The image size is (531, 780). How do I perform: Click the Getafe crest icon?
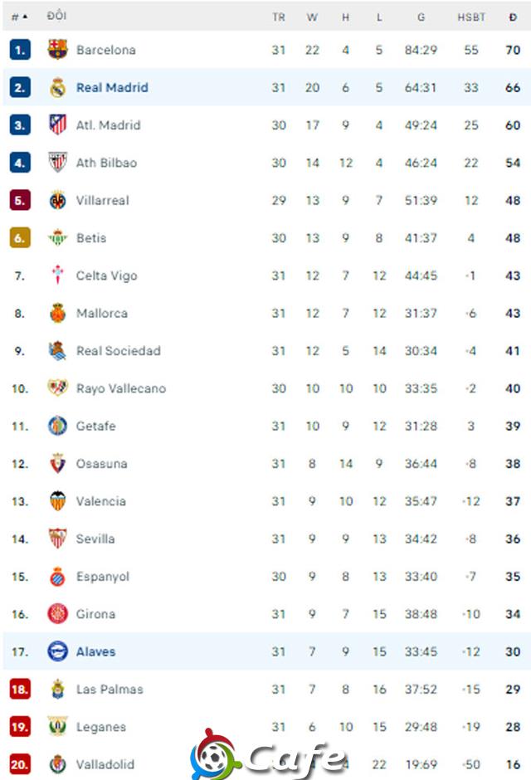pyautogui.click(x=58, y=426)
